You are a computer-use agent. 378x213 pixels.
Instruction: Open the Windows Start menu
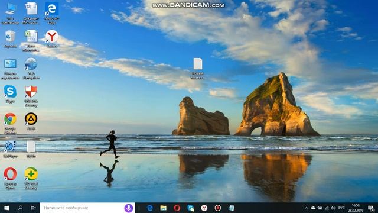click(x=6, y=208)
